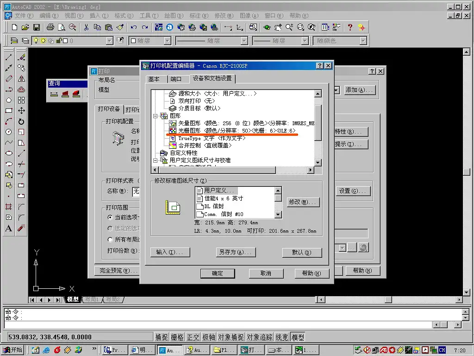This screenshot has width=474, height=356.
Task: Select Vector Graphics tree item
Action: pos(242,123)
